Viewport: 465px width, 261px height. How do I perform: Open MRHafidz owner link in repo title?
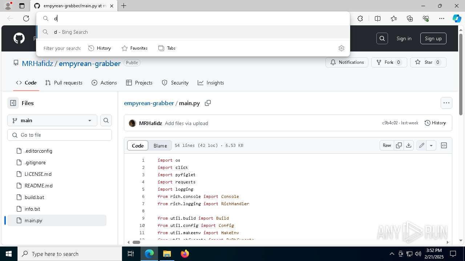coord(37,63)
